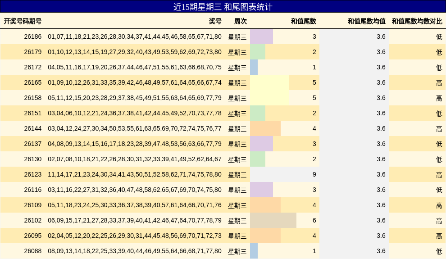446x259 pixels.
Task: Click issue number 26116
Action: [33, 190]
